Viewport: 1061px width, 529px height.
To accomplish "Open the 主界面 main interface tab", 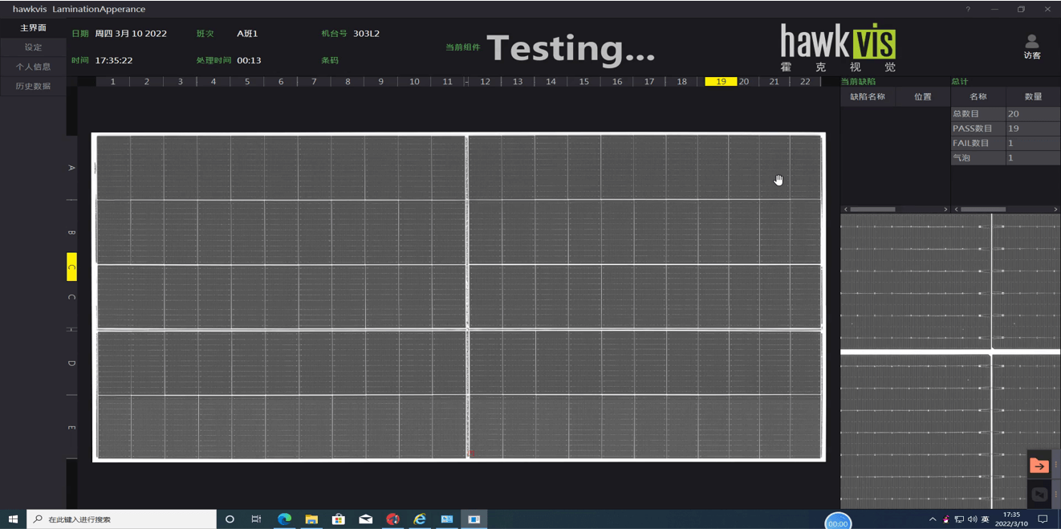I will click(33, 28).
